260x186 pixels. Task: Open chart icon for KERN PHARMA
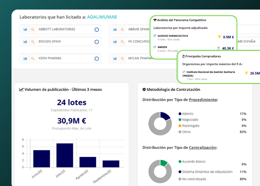tap(25, 58)
